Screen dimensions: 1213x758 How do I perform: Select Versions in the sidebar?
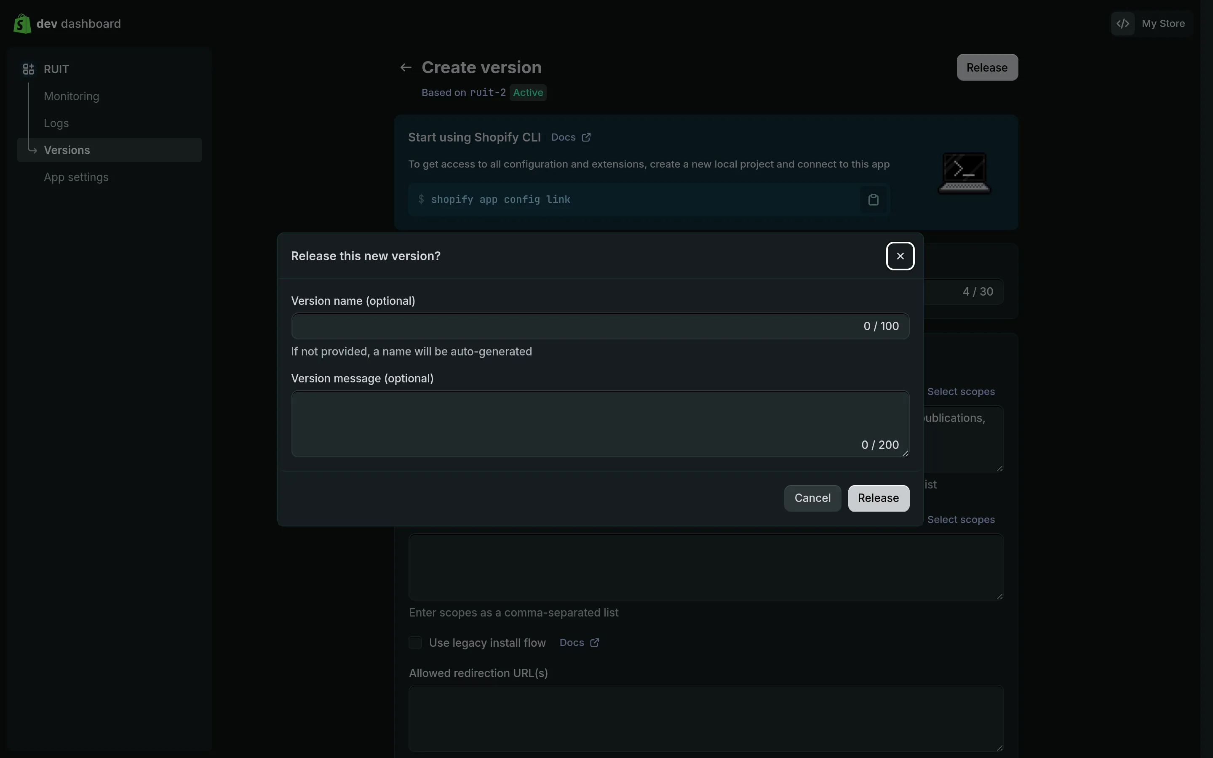coord(109,150)
